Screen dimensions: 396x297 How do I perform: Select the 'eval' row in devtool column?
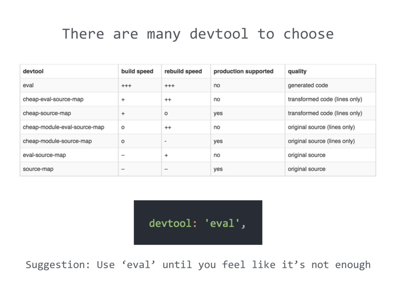point(28,85)
